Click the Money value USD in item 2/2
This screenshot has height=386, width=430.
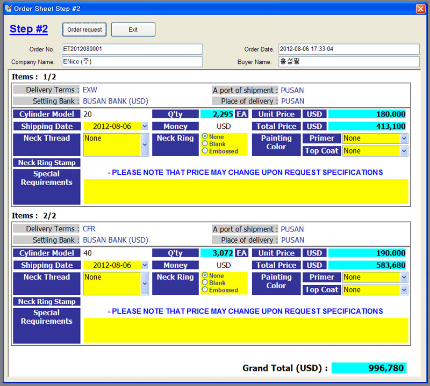click(224, 265)
